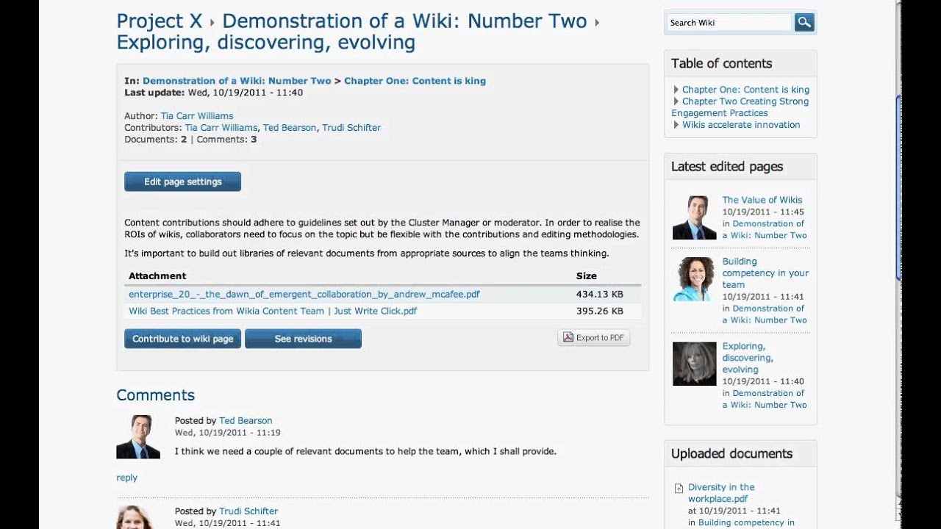Viewport: 941px width, 529px height.
Task: Click Ted Bearson comment avatar
Action: click(x=138, y=437)
